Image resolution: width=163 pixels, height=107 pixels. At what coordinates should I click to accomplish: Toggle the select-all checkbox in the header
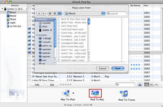[x=30, y=5]
